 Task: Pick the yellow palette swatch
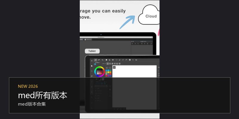(x=108, y=72)
